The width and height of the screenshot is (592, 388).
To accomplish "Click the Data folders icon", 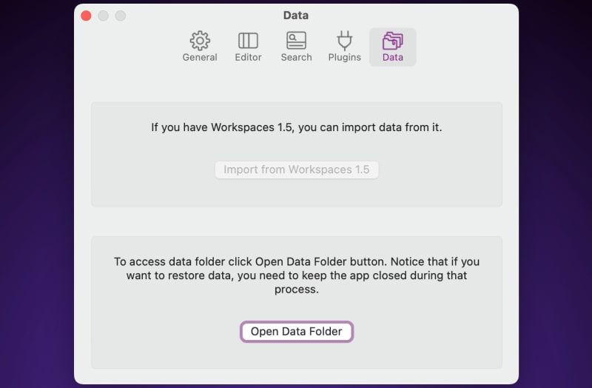I will pyautogui.click(x=393, y=41).
